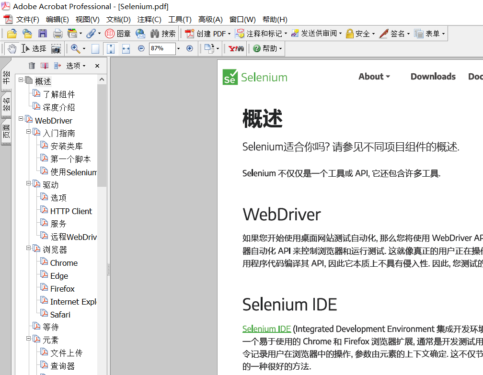Click the Print icon
Viewport: 483px width, 375px height.
[x=57, y=34]
